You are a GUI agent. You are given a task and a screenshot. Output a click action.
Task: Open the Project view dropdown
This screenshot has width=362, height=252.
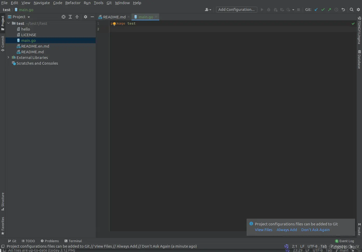pyautogui.click(x=19, y=17)
